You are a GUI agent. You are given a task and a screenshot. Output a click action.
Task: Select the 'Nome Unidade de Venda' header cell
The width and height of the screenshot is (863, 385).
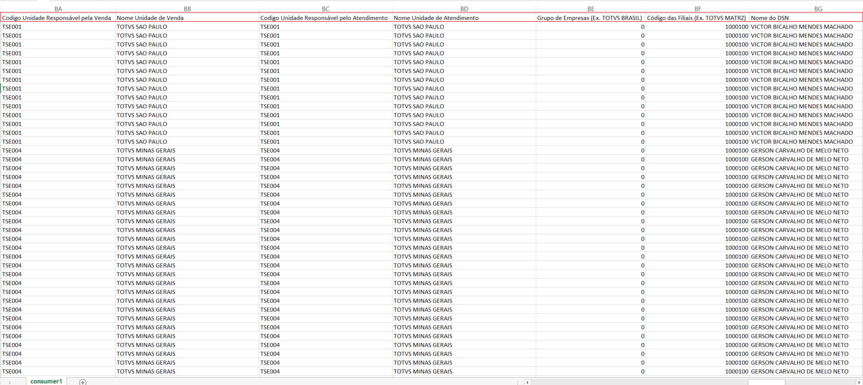click(x=187, y=18)
